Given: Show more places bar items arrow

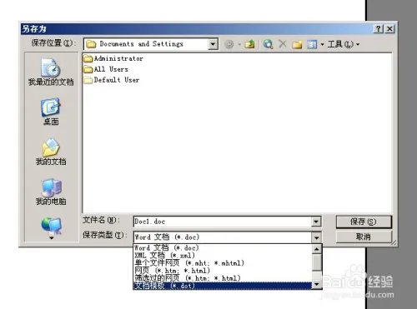Looking at the screenshot, I should coord(51,237).
